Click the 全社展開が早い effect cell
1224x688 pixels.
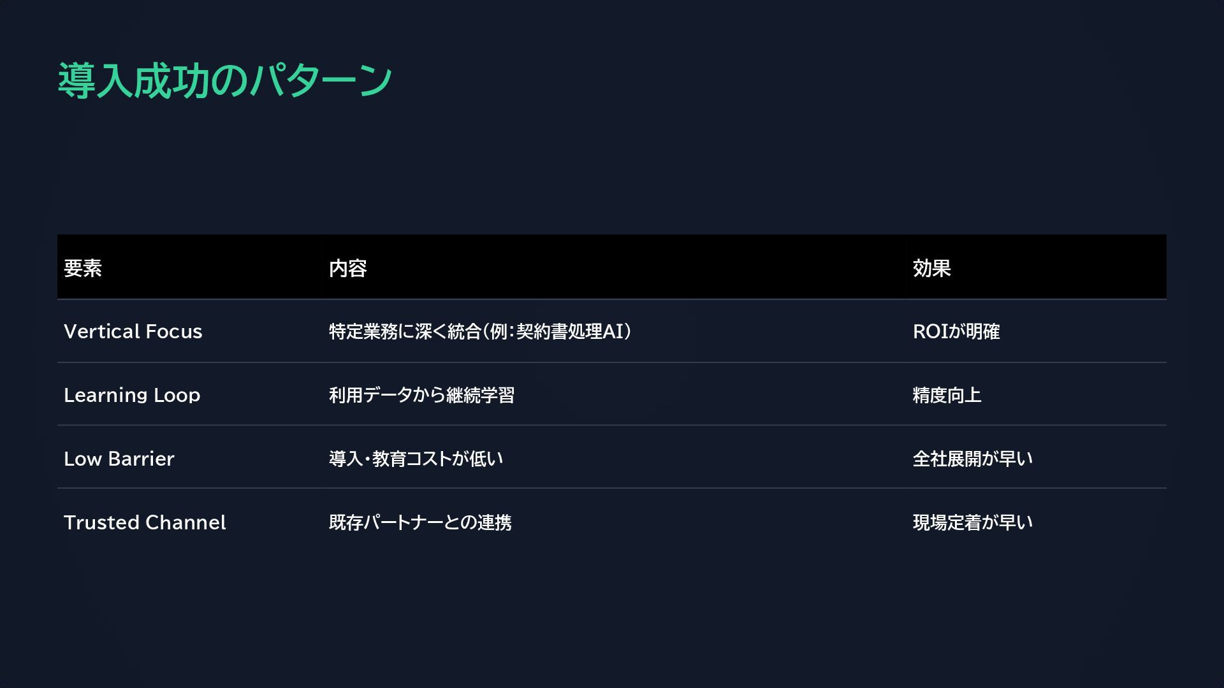[x=972, y=459]
